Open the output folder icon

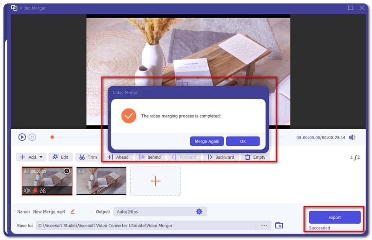pyautogui.click(x=279, y=226)
